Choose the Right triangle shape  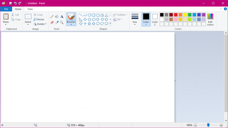tap(81, 19)
